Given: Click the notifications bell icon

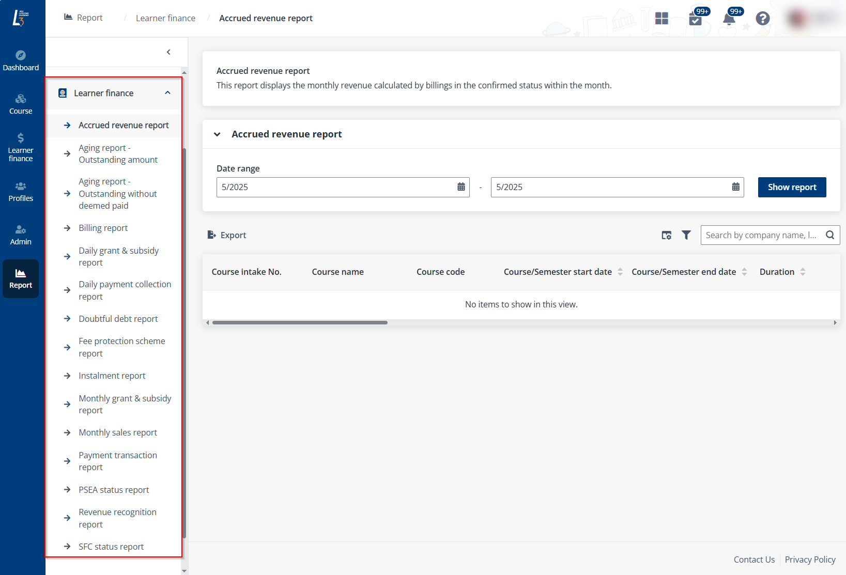Looking at the screenshot, I should pyautogui.click(x=729, y=19).
